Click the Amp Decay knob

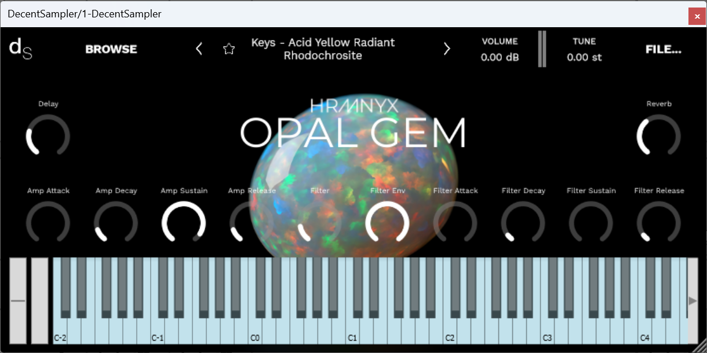(116, 223)
